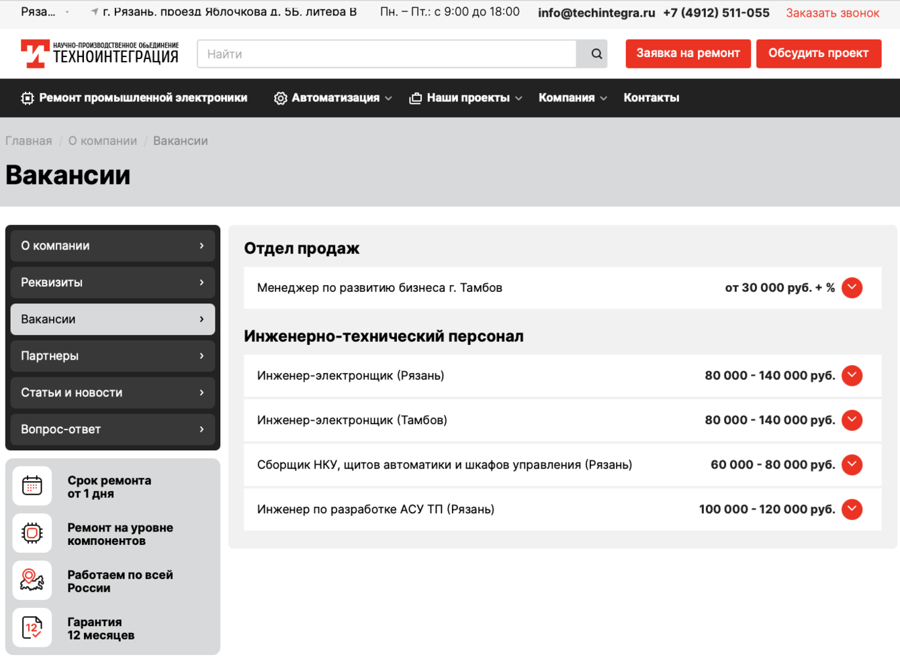This screenshot has height=657, width=900.
Task: Go to Главная in the breadcrumbs
Action: [x=29, y=141]
